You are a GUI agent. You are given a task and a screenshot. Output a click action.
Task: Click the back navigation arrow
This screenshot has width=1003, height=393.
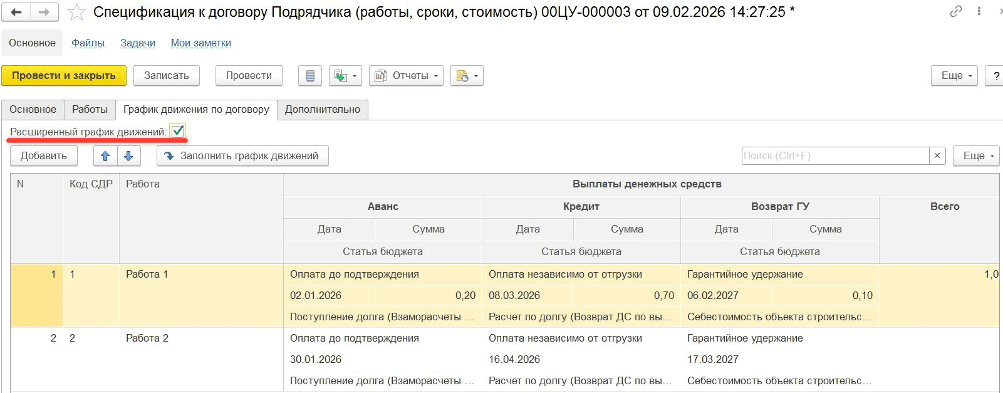tap(16, 13)
